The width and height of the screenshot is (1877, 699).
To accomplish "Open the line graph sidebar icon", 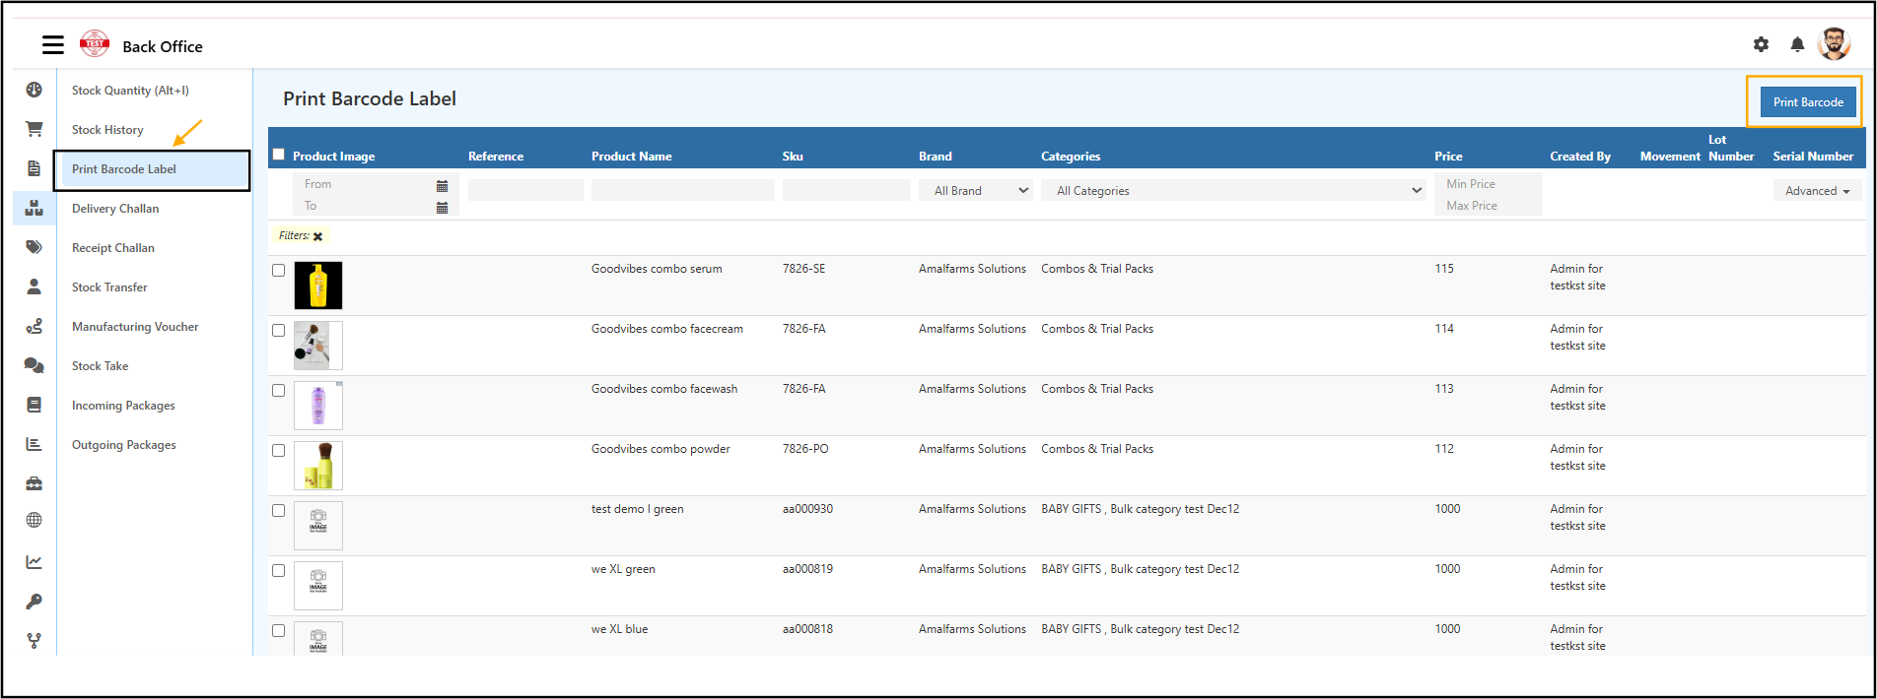I will click(x=35, y=562).
